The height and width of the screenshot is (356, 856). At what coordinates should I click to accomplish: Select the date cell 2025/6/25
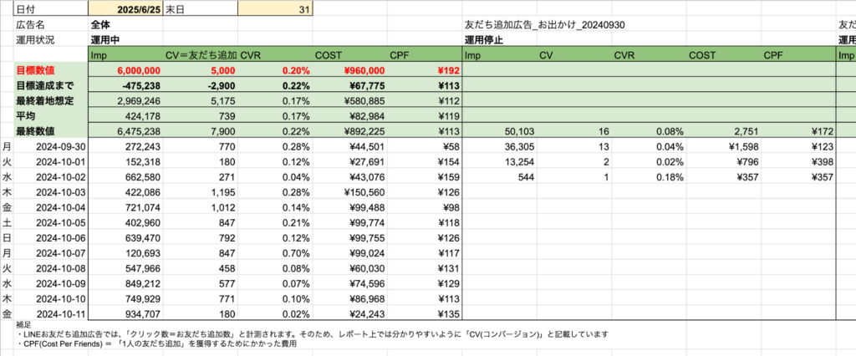click(x=125, y=8)
